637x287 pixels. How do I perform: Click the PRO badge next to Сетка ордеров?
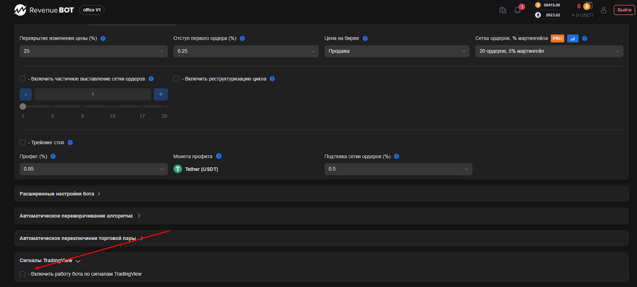(x=557, y=39)
